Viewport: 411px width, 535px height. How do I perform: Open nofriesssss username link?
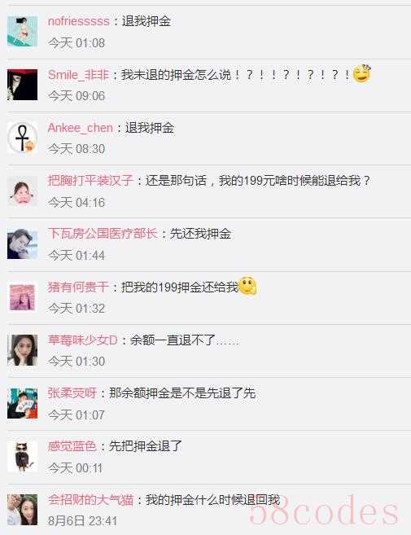(79, 21)
